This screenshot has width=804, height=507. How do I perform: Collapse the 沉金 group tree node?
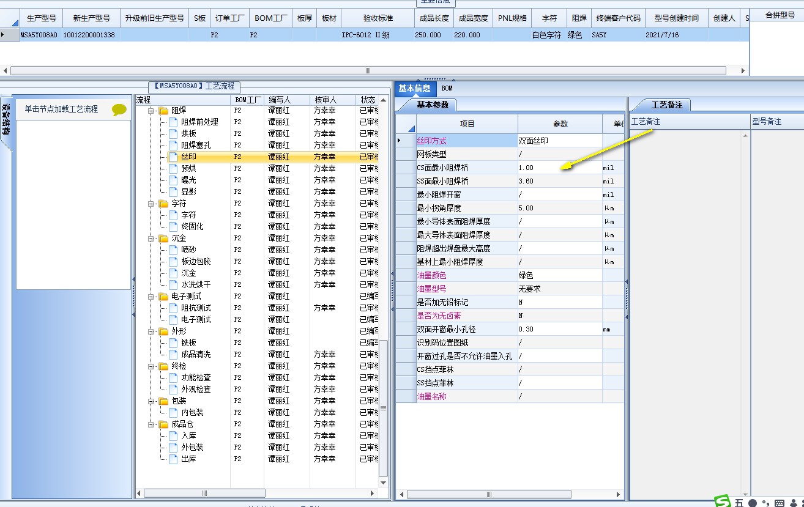(x=151, y=239)
